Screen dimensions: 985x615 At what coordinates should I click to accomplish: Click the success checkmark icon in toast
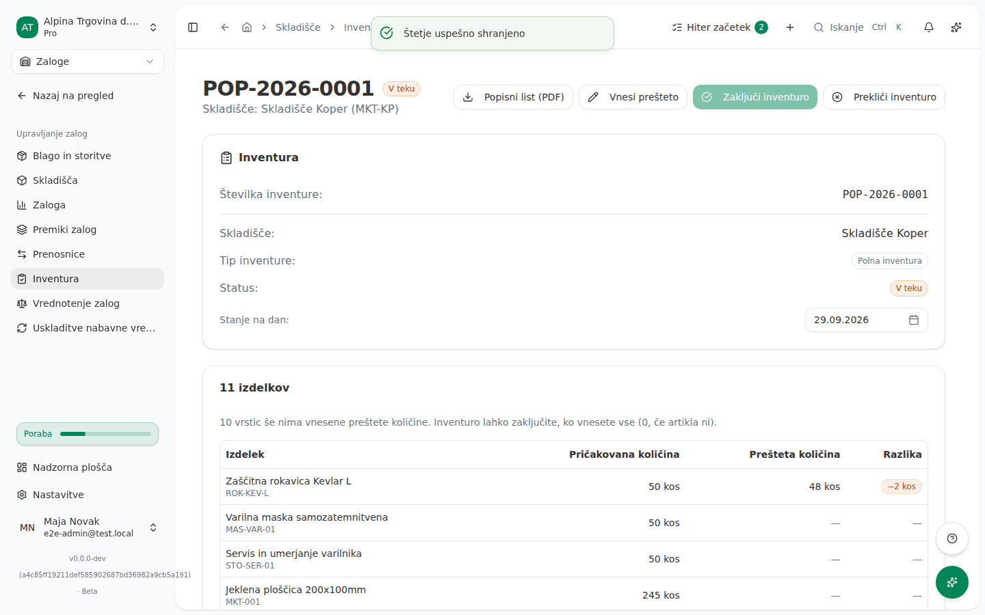[386, 33]
